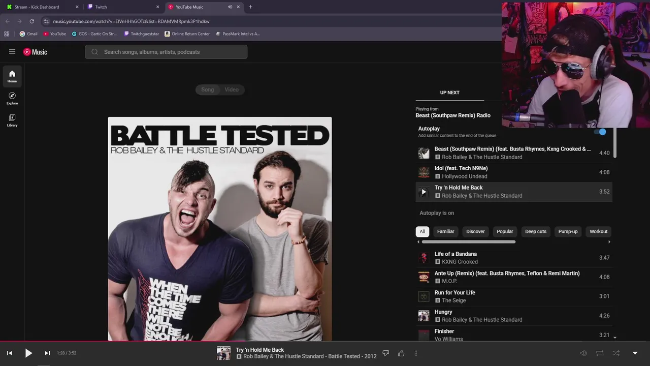650x366 pixels.
Task: Click the play icon on Try 'n Hold Me Back row
Action: (424, 192)
